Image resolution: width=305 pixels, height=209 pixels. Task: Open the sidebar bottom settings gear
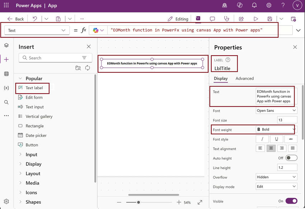[6, 201]
